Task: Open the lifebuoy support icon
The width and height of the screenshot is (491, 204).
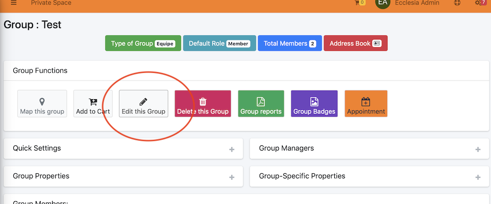Action: click(x=457, y=3)
